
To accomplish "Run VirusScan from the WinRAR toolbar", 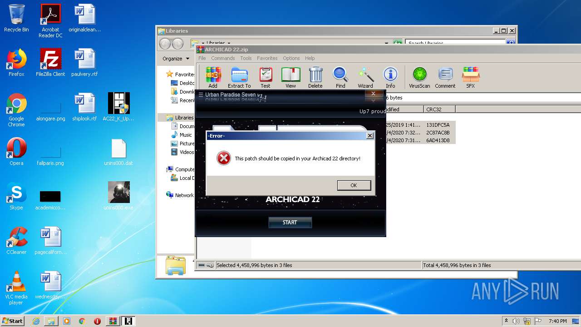I will 419,77.
